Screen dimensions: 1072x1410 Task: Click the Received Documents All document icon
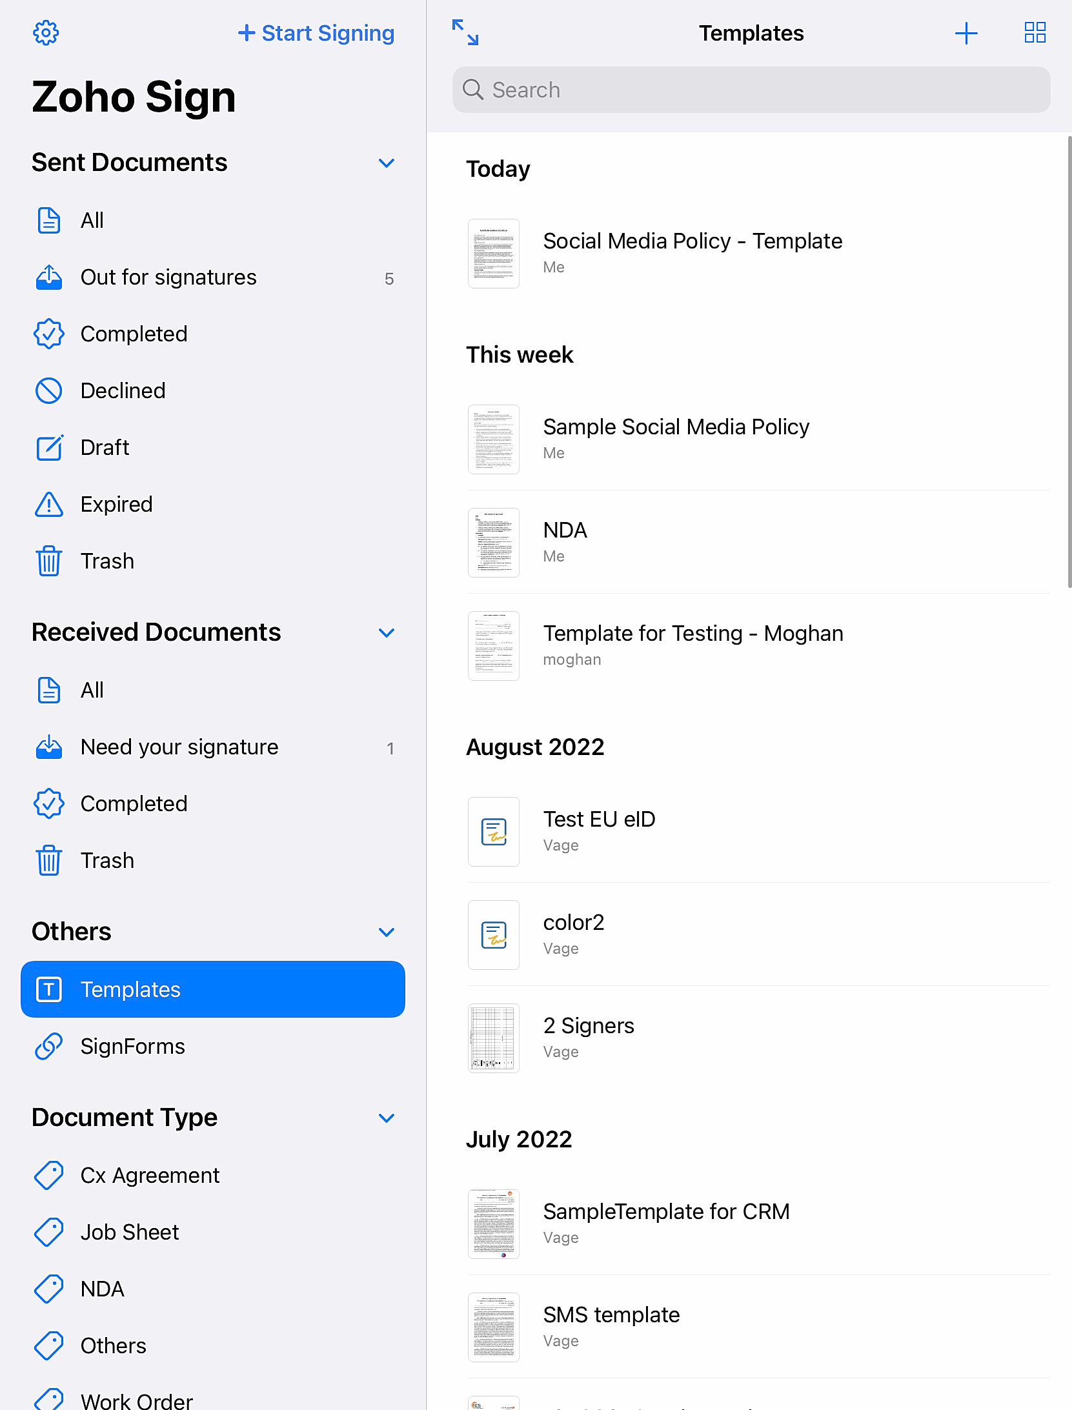point(49,690)
